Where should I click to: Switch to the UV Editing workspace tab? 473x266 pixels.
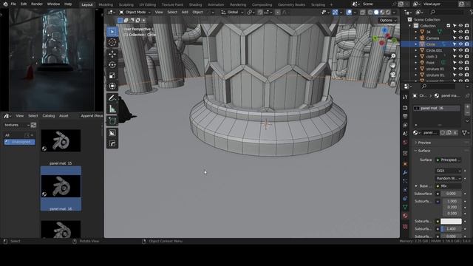click(148, 4)
